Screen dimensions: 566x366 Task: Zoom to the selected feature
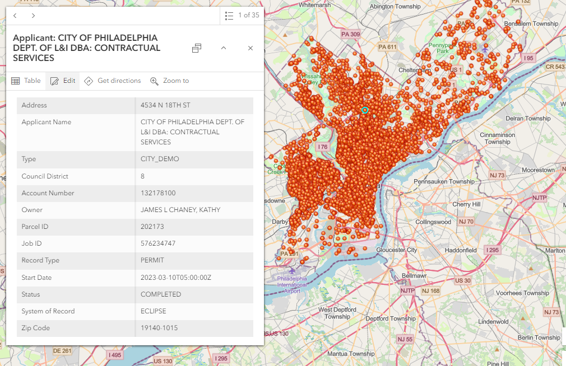click(170, 81)
